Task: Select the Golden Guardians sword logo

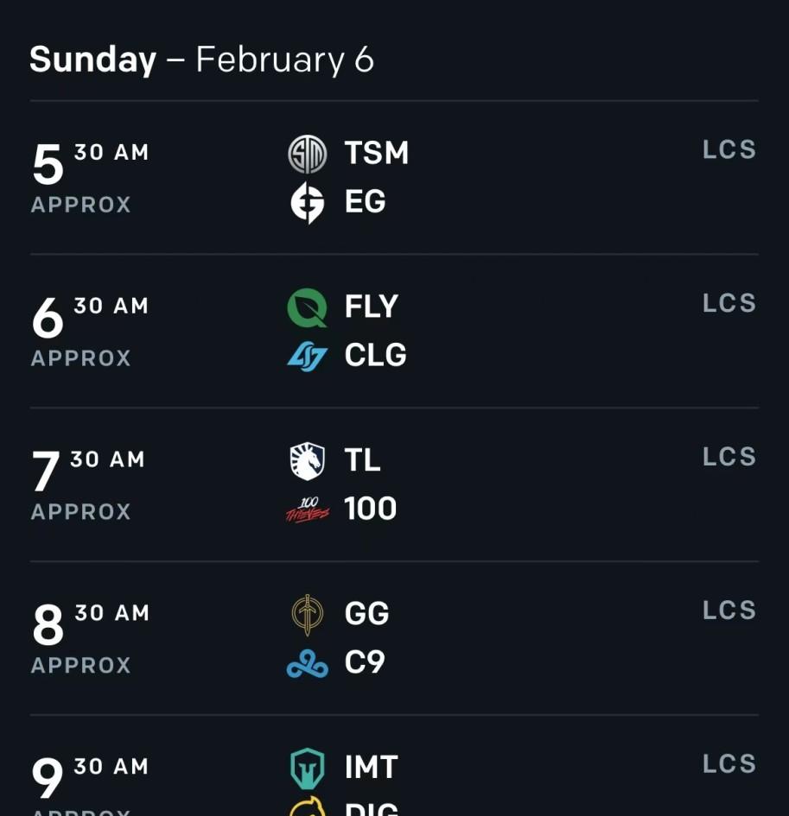Action: click(308, 615)
